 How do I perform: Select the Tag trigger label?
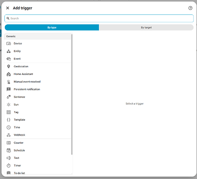(16, 112)
